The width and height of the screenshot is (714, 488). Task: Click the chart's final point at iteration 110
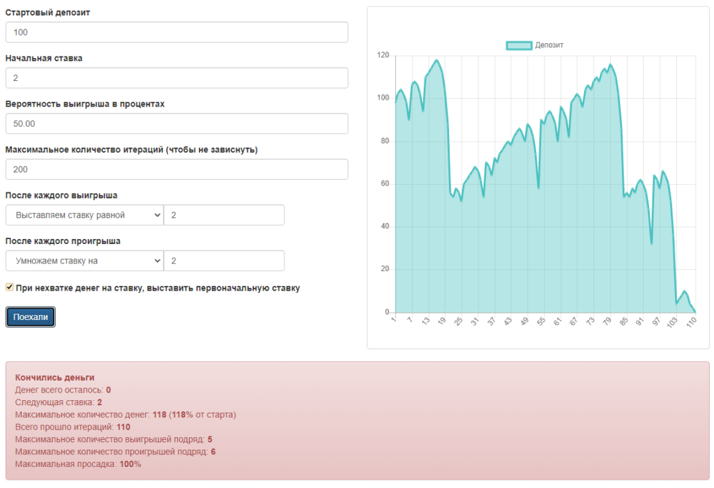[x=695, y=312]
